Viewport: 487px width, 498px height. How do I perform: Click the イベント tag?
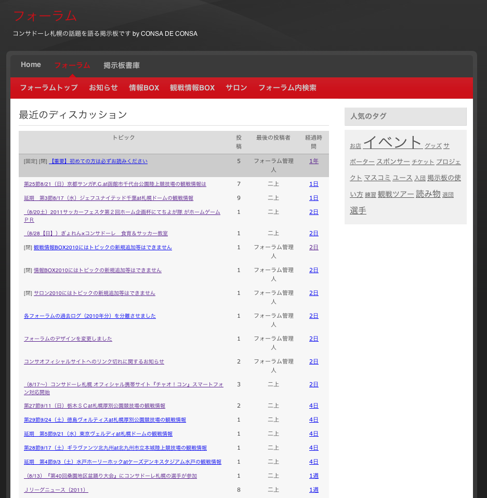pos(392,142)
